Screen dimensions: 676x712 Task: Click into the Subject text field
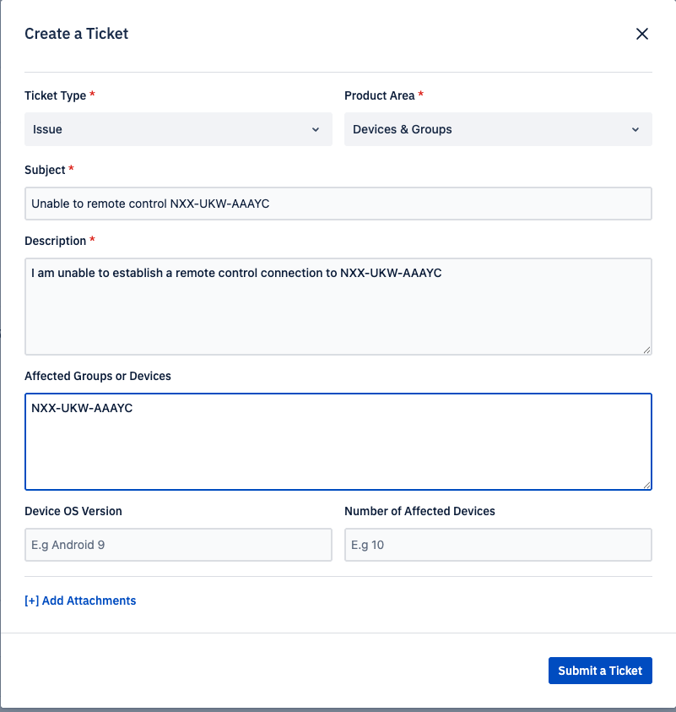click(x=338, y=204)
